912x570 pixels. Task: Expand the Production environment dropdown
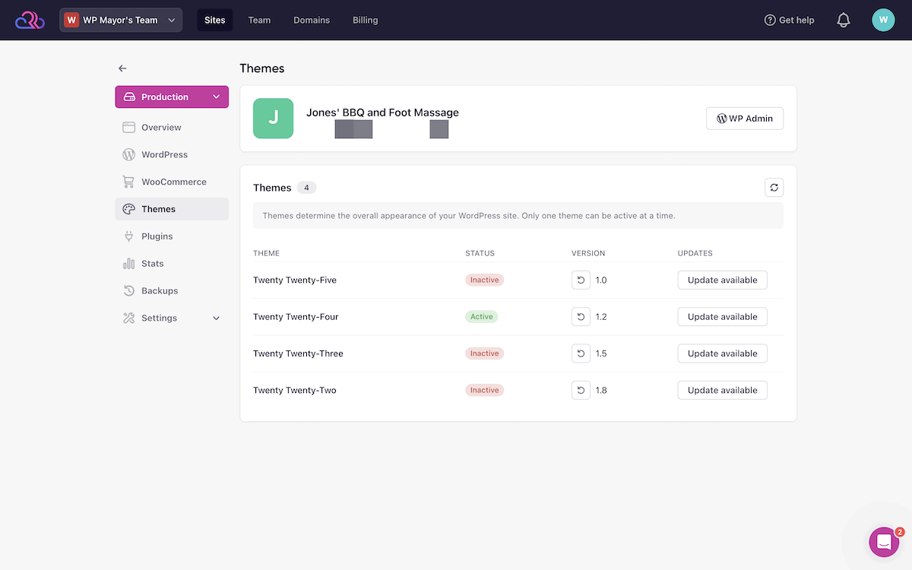point(172,97)
